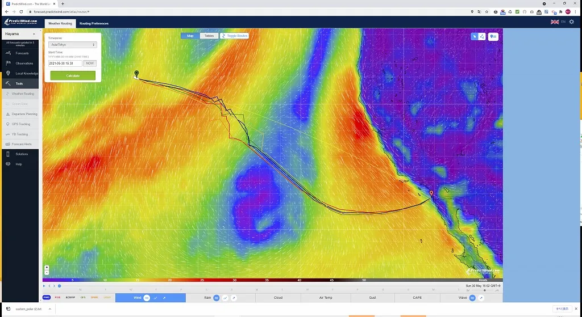This screenshot has height=317, width=582.
Task: Click the Tools hammer item
Action: pyautogui.click(x=20, y=84)
